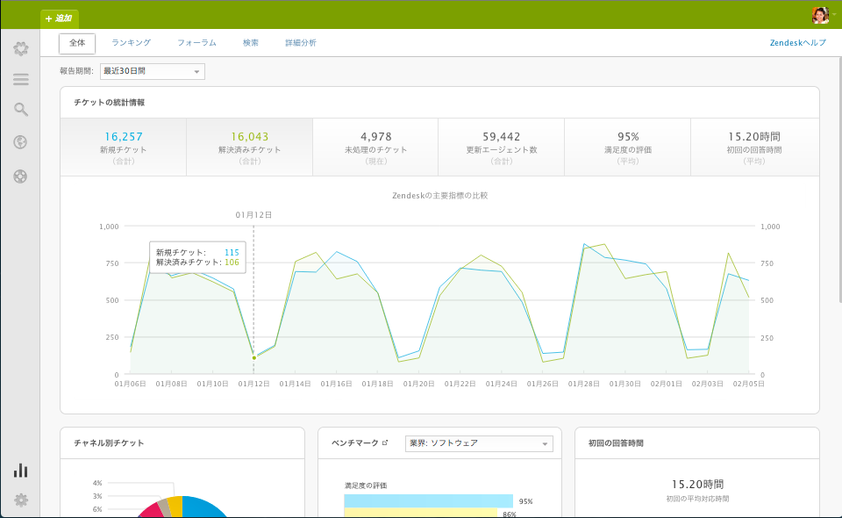Image resolution: width=842 pixels, height=518 pixels.
Task: Click the Zendeskの主要指標の比較 chart title
Action: 439,196
